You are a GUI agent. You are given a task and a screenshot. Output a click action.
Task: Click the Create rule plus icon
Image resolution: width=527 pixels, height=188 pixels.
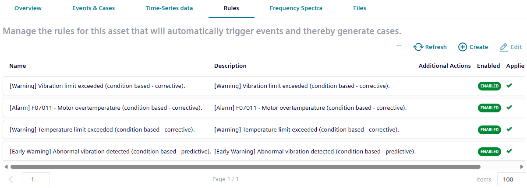[463, 47]
